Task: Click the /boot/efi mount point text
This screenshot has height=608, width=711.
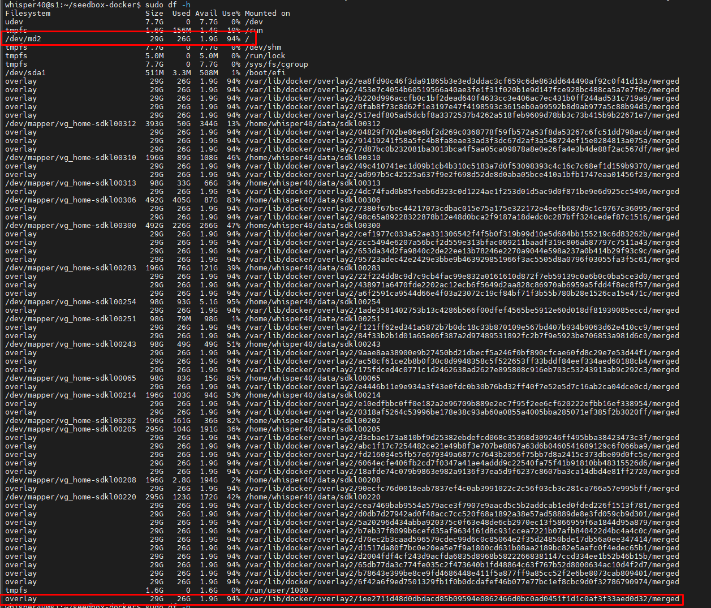Action: pos(264,72)
